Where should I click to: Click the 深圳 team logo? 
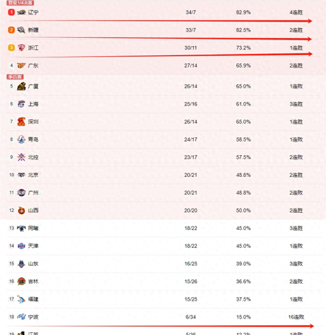21,122
